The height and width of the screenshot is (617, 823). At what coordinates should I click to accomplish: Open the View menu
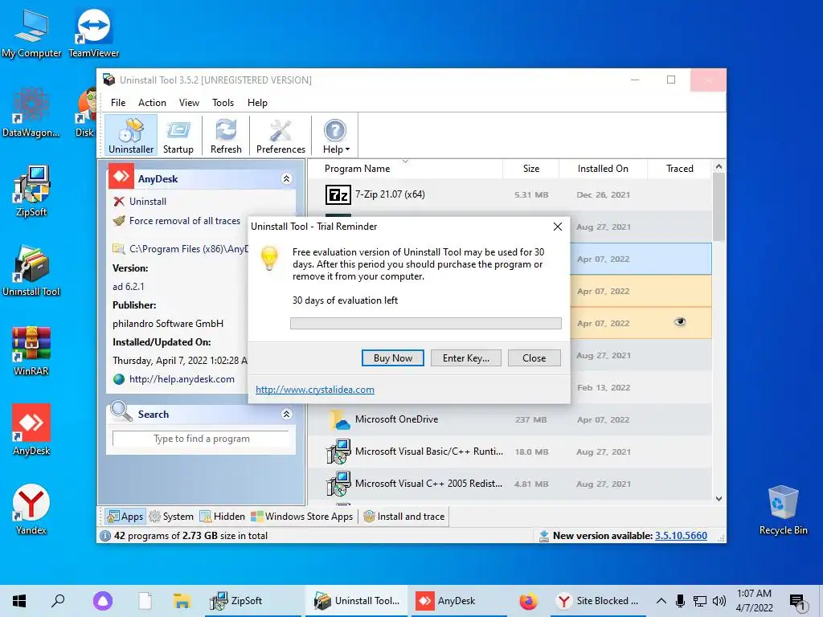[x=189, y=103]
